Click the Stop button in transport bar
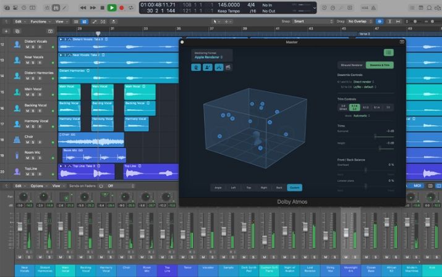 point(101,7)
